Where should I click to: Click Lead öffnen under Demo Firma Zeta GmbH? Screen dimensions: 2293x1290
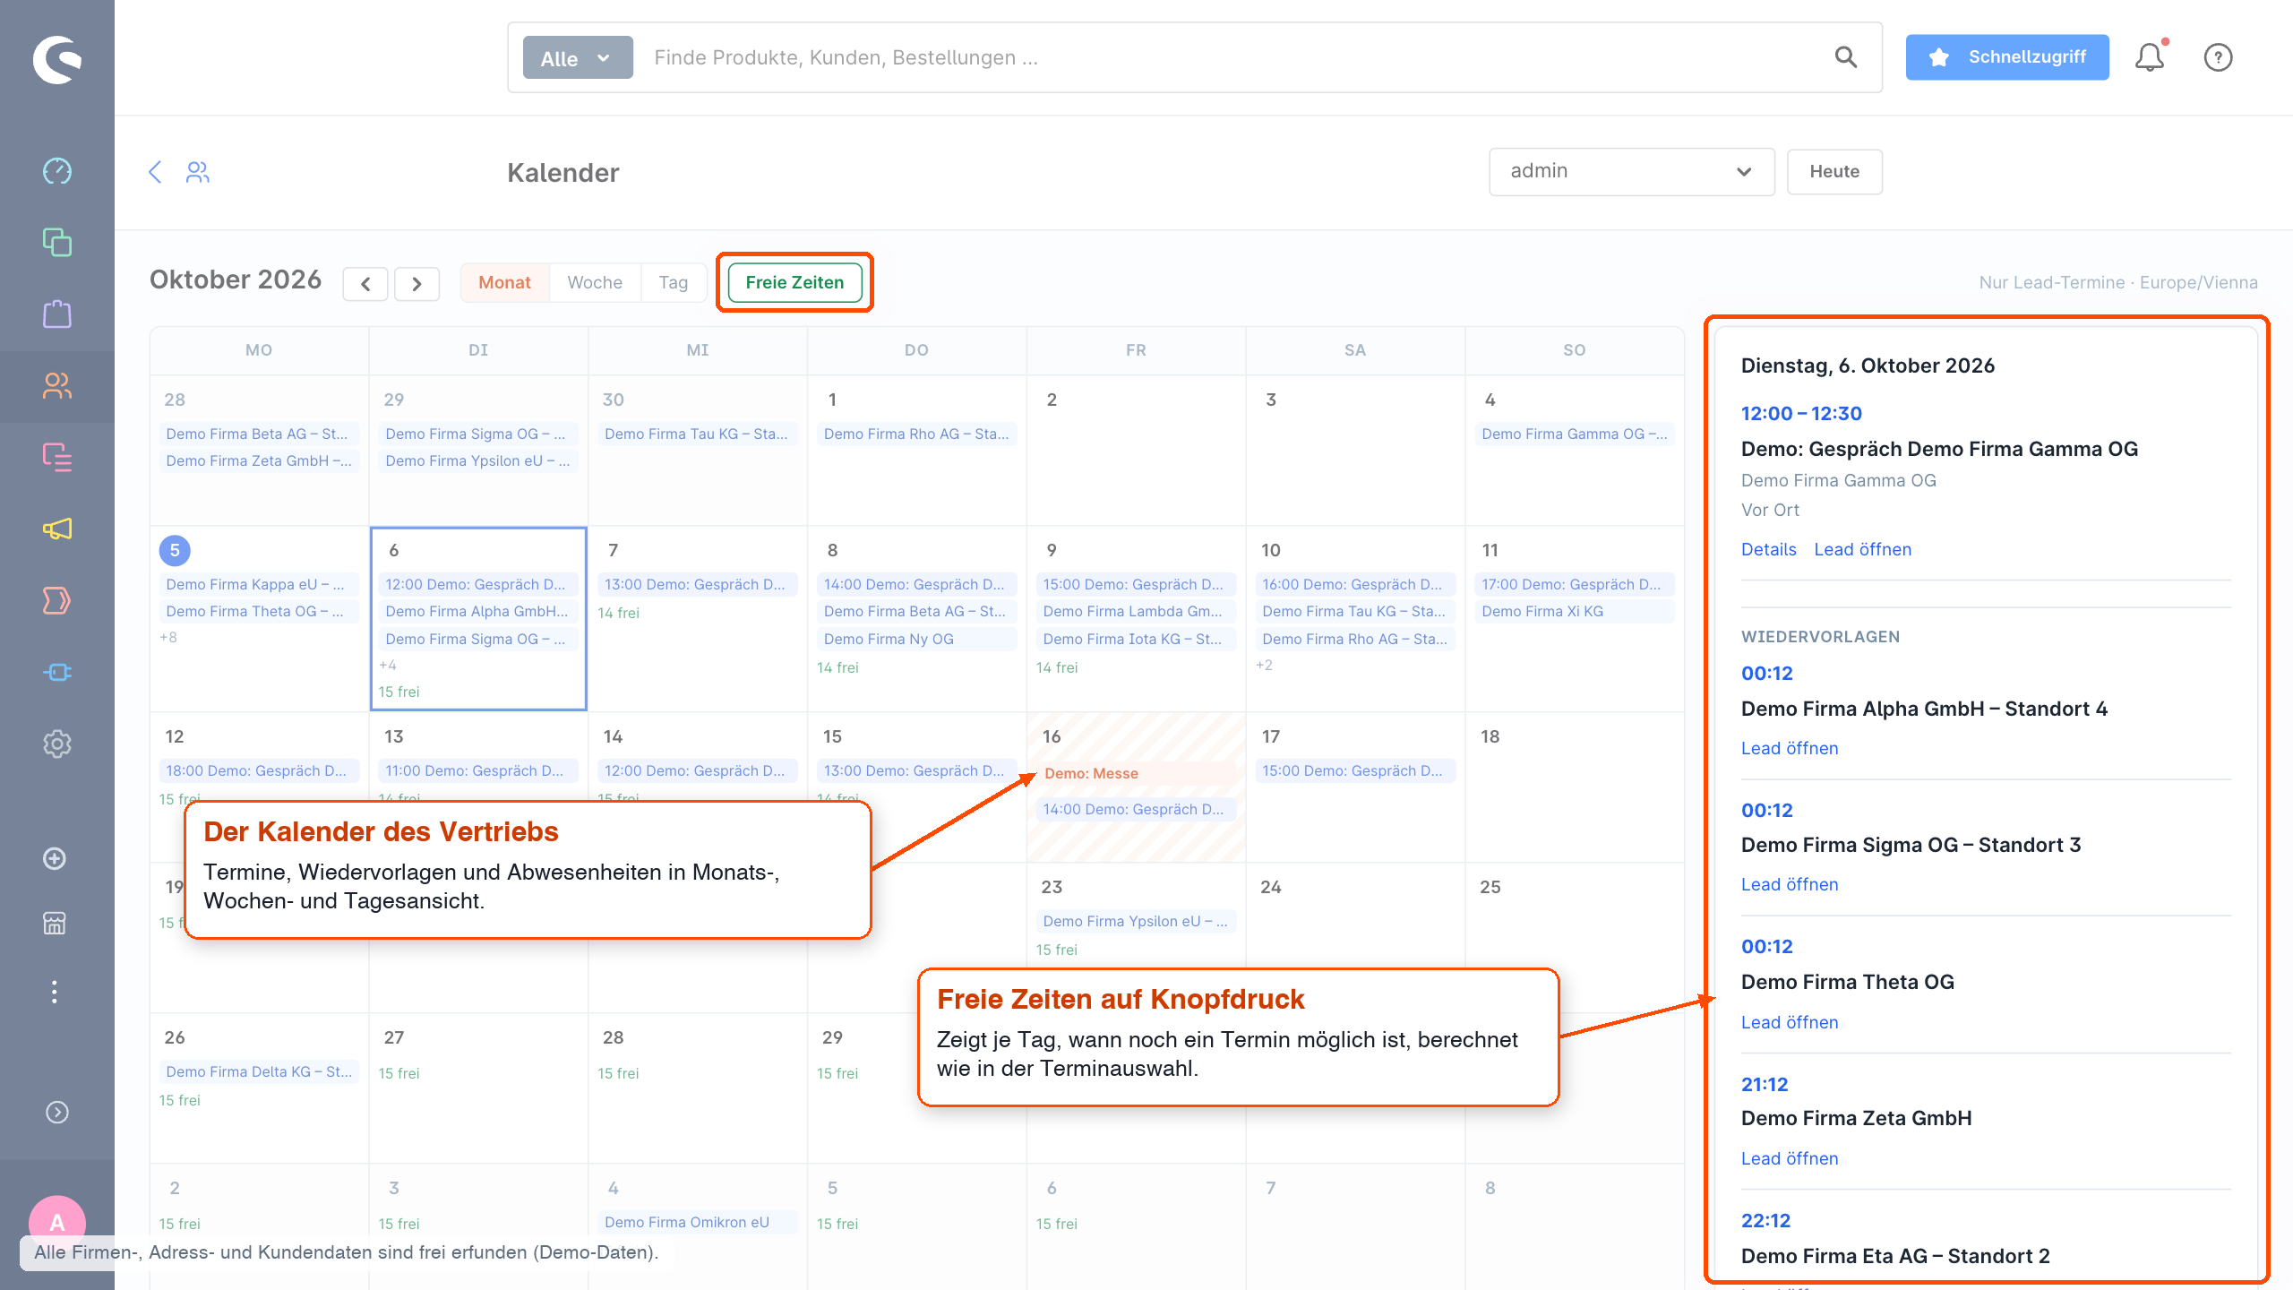click(x=1789, y=1158)
